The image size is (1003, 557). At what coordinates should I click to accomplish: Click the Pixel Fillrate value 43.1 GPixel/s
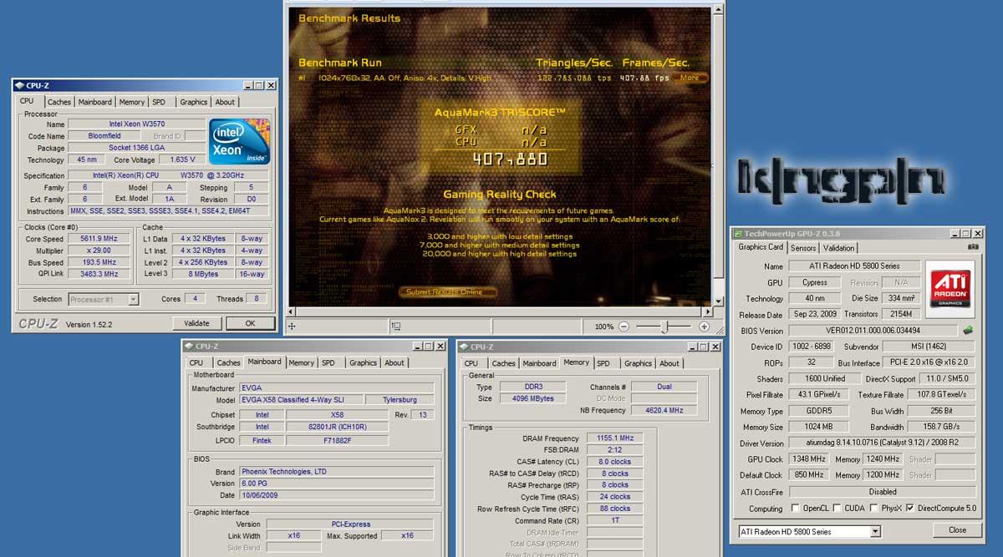tap(818, 395)
